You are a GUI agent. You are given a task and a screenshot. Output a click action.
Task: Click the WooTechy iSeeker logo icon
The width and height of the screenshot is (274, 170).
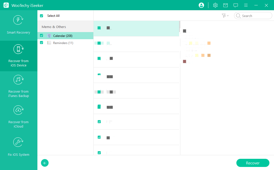tap(6, 5)
